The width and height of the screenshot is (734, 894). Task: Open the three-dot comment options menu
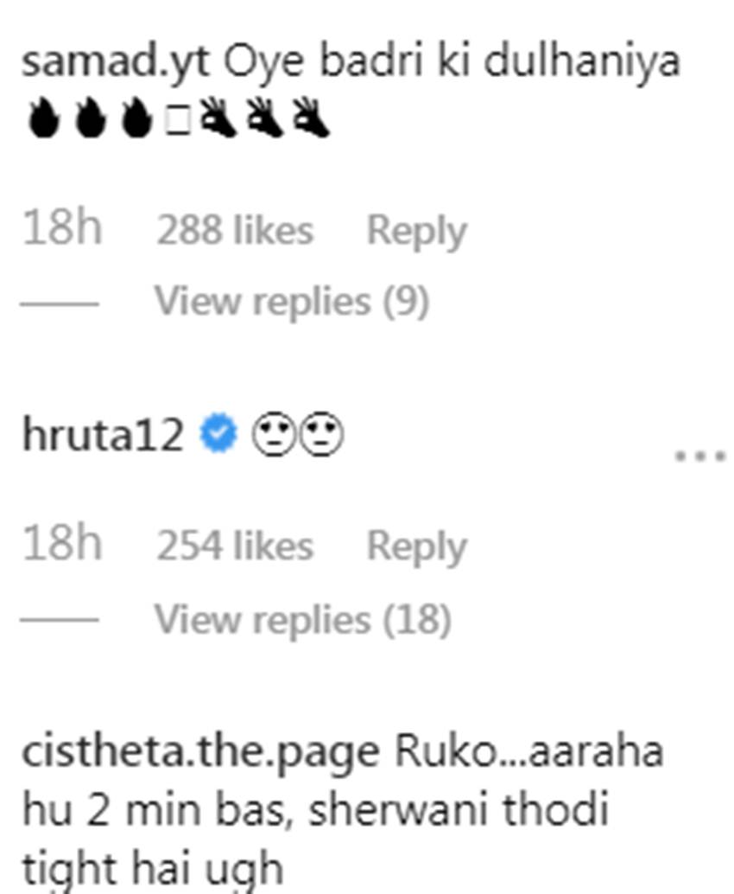[x=699, y=456]
